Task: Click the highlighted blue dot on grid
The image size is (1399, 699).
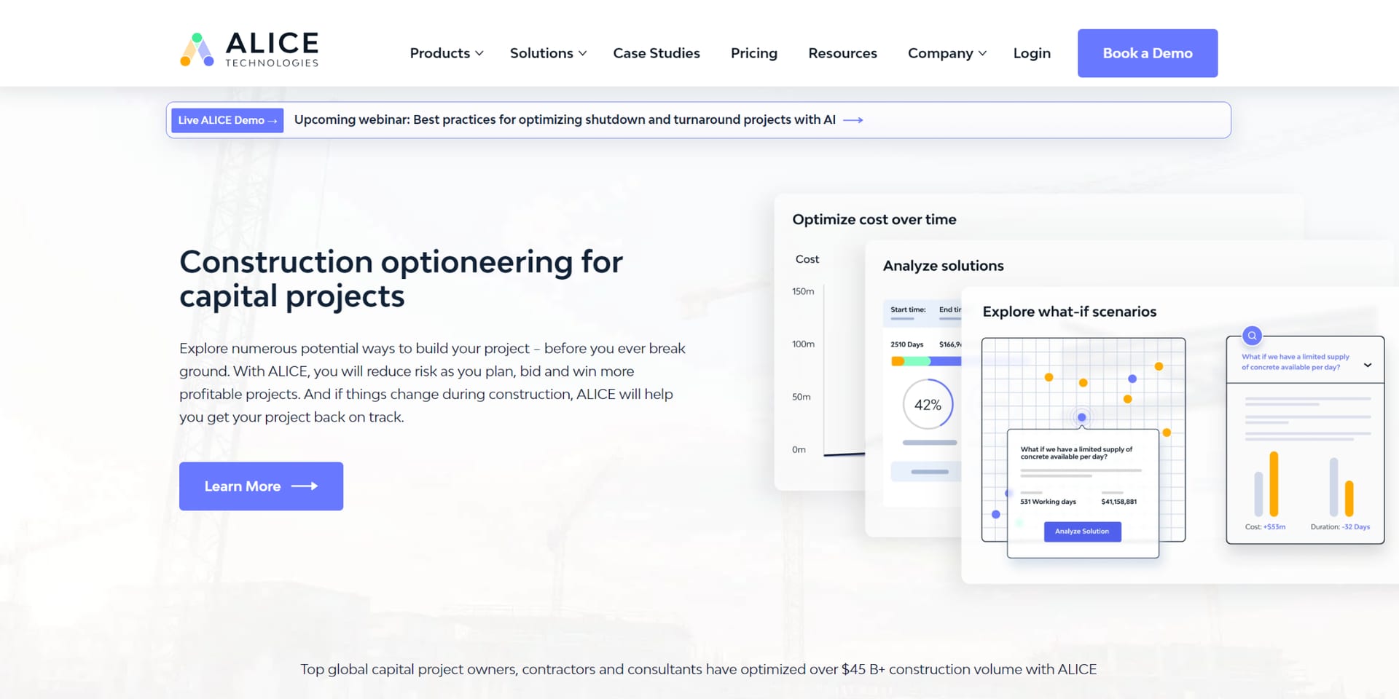Action: (1081, 417)
